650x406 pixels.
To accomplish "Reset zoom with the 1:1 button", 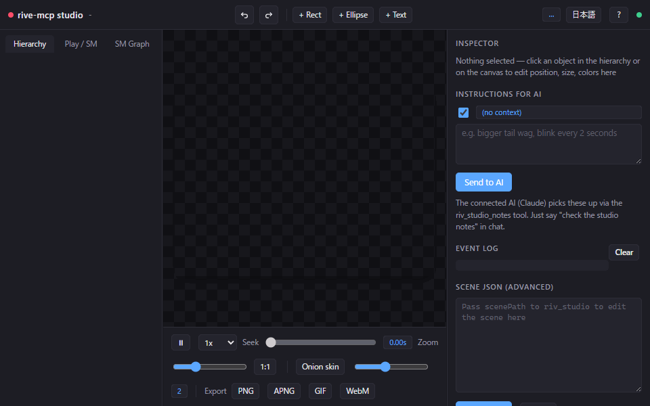I will tap(265, 367).
